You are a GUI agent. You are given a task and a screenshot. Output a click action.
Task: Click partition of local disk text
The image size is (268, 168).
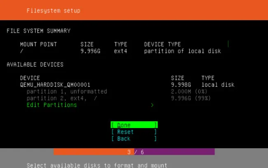(x=183, y=51)
